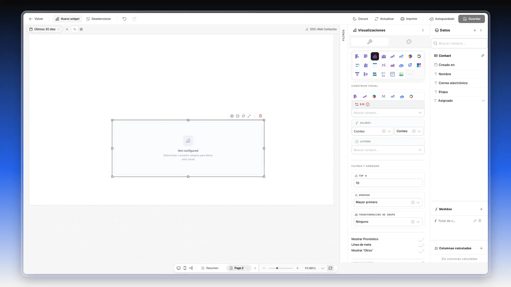The image size is (511, 287).
Task: Choose the stacked column chart type
Action: (384, 56)
